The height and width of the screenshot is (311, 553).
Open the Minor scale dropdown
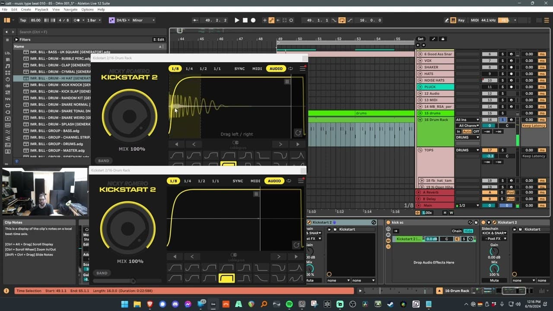[x=143, y=20]
